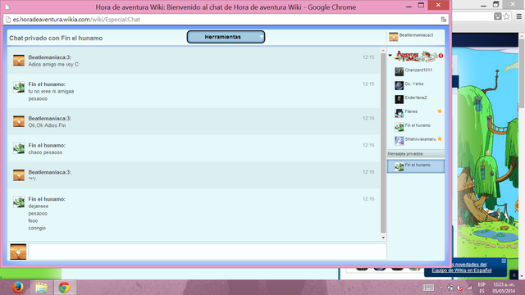Click the message text 'chaoo pesaooo'
Image resolution: width=525 pixels, height=295 pixels.
point(45,152)
